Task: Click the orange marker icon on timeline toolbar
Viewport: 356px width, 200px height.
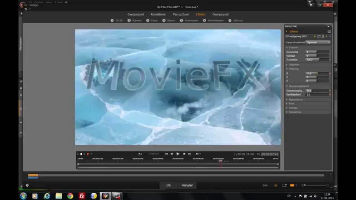Action: coord(88,154)
